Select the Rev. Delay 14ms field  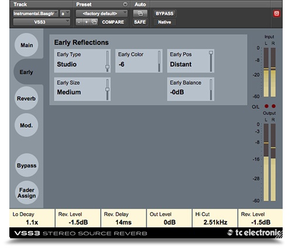(x=123, y=218)
